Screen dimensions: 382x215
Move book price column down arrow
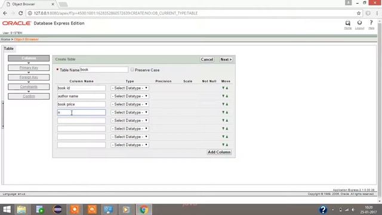tap(223, 104)
